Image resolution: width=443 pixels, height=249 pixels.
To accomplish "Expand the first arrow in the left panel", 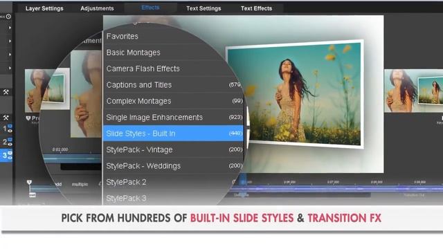I will (x=10, y=28).
